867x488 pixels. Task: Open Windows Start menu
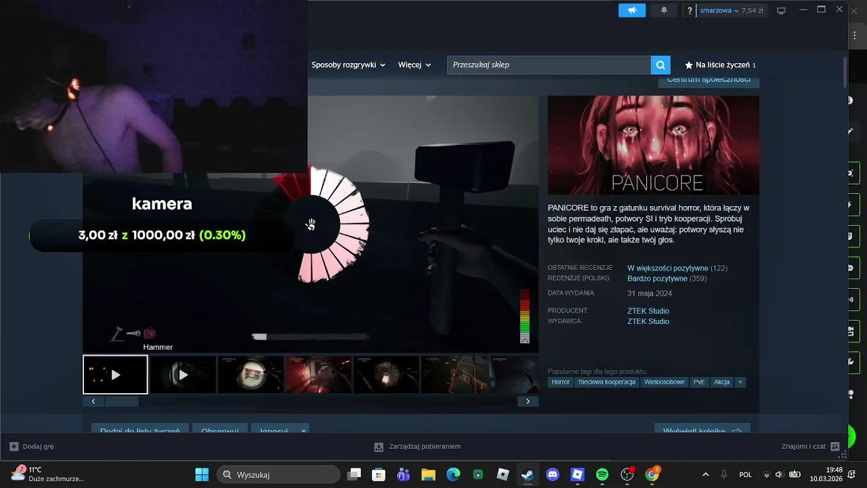tap(202, 474)
